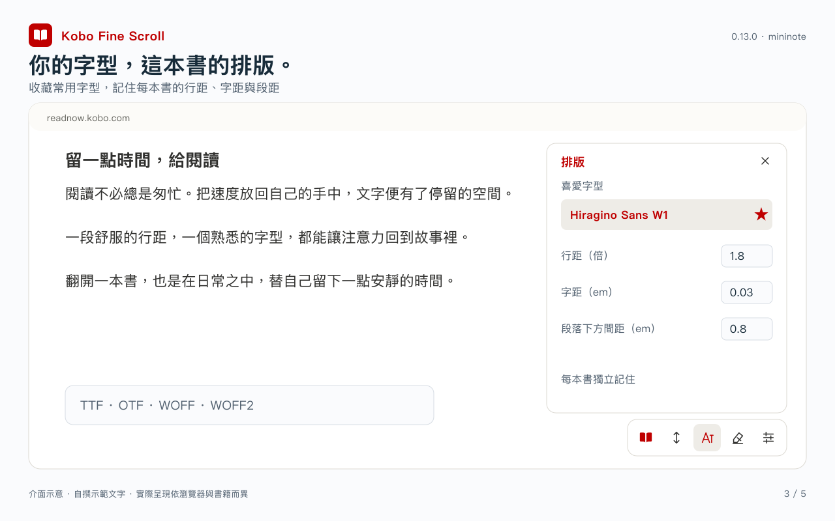Click the TTF · OTF · WOFF · WOFF2 box
This screenshot has height=521, width=835.
(249, 405)
